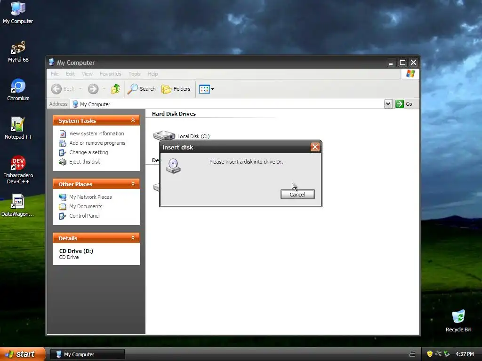Open My Documents link
Image resolution: width=482 pixels, height=361 pixels.
coord(86,206)
